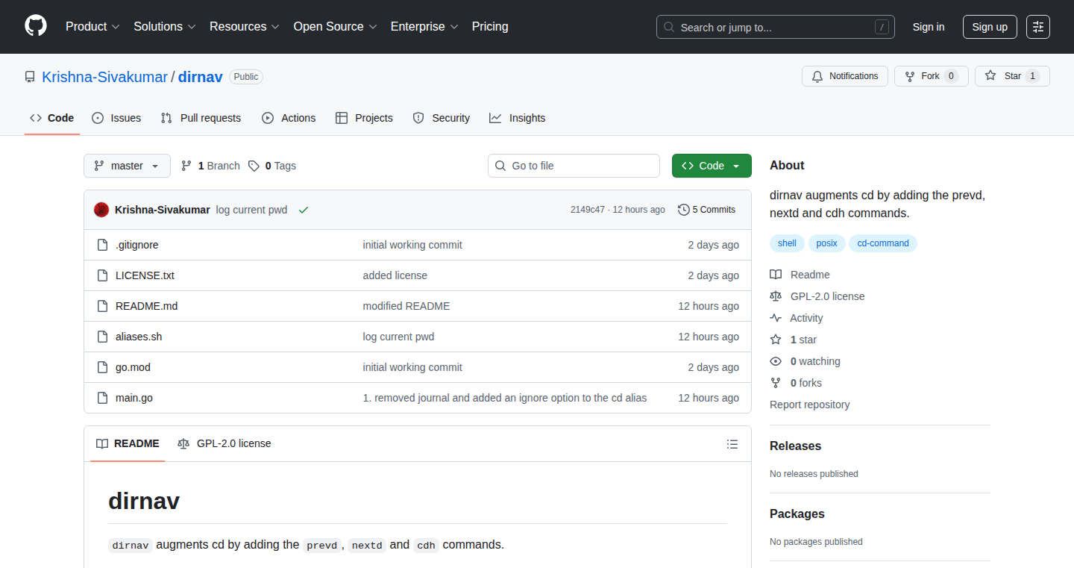Open the 'added license' commit message

coord(395,275)
